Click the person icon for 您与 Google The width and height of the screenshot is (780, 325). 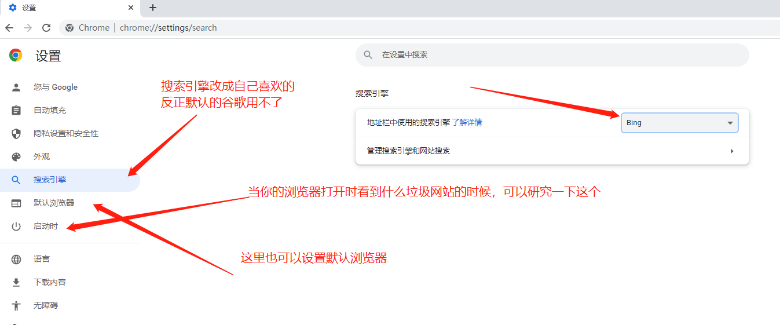click(x=16, y=87)
